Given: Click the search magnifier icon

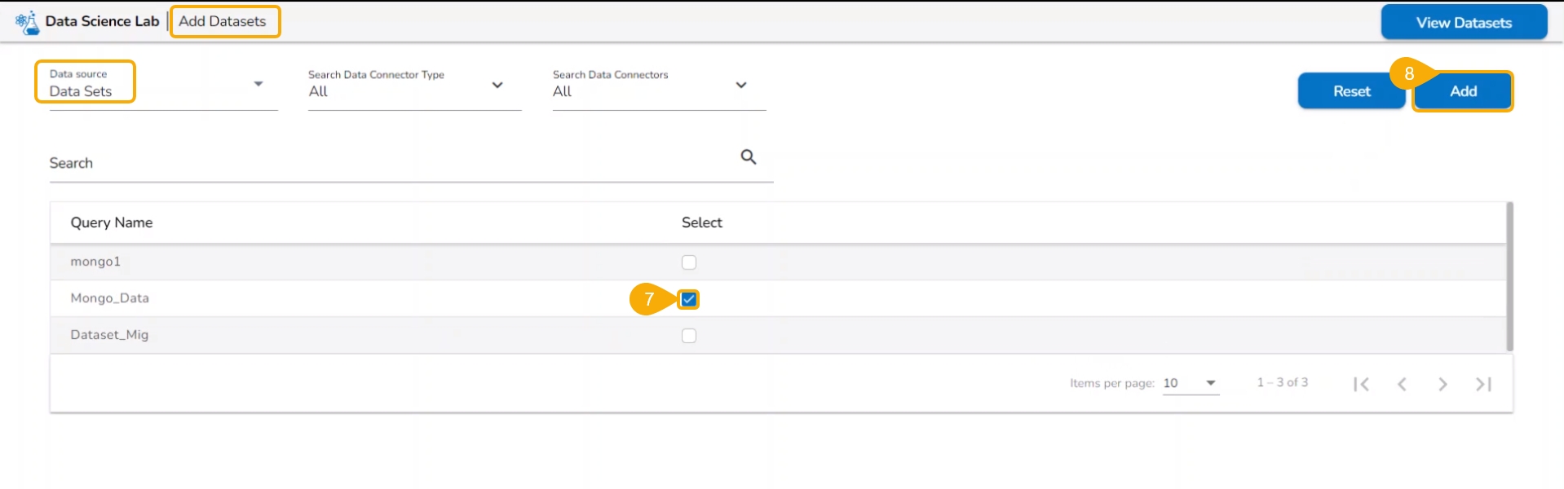Looking at the screenshot, I should (748, 157).
